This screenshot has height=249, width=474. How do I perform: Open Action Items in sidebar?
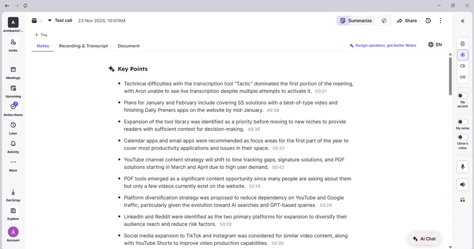pos(13,107)
